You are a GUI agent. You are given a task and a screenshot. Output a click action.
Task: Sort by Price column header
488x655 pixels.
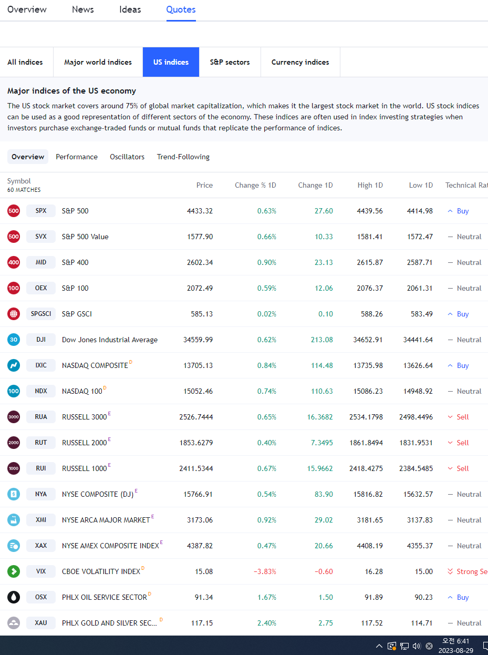(204, 185)
